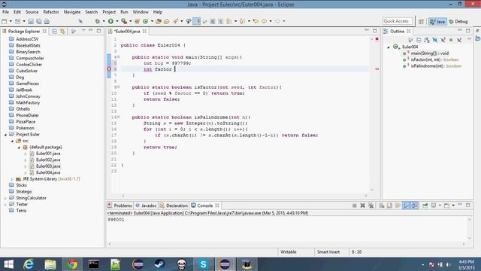The height and width of the screenshot is (271, 481).
Task: Switch to the Declaration tab
Action: pyautogui.click(x=174, y=206)
